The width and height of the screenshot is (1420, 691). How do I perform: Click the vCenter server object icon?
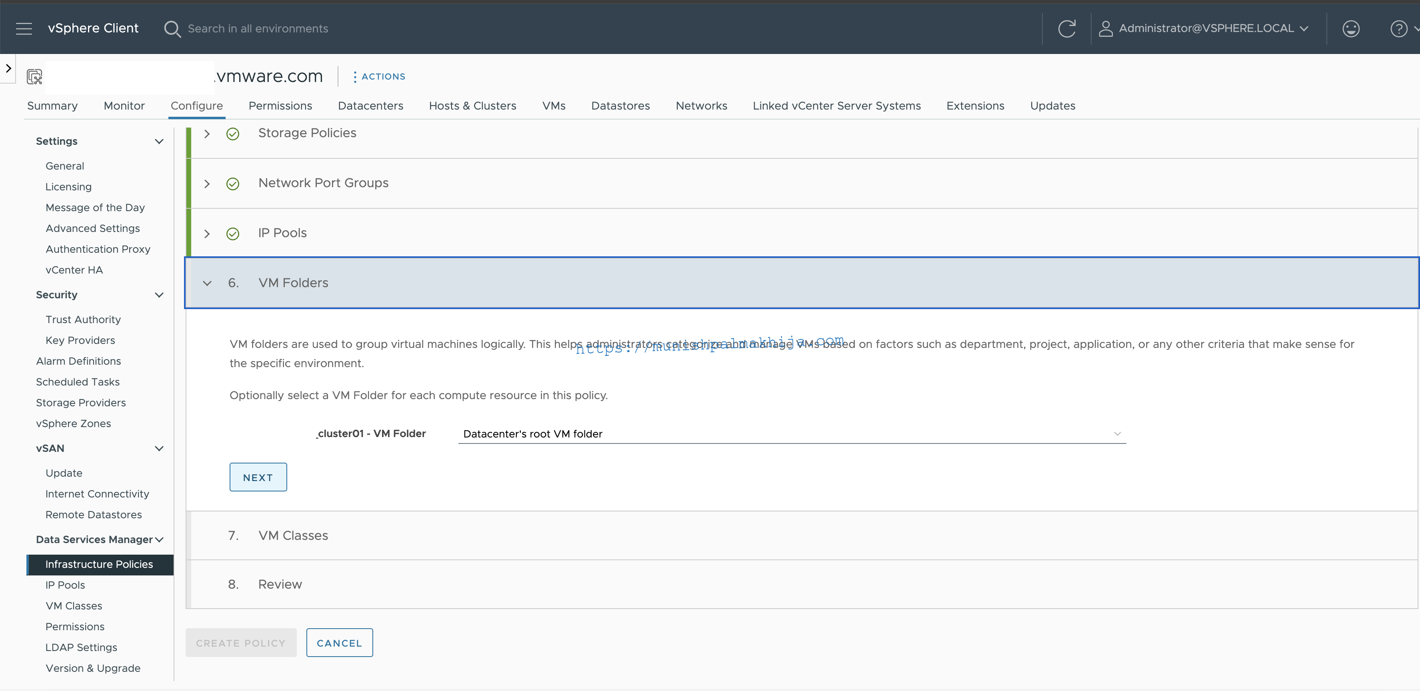(34, 77)
